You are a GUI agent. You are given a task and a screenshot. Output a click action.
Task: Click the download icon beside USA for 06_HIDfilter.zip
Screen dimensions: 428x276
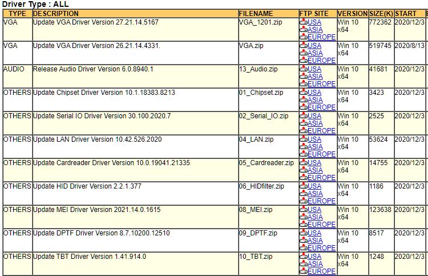(304, 186)
